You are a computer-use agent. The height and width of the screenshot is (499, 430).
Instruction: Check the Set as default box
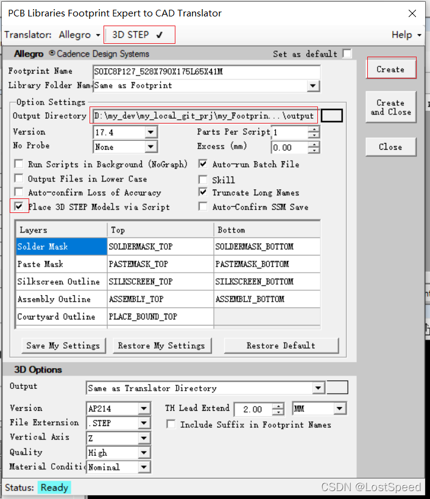coord(347,54)
